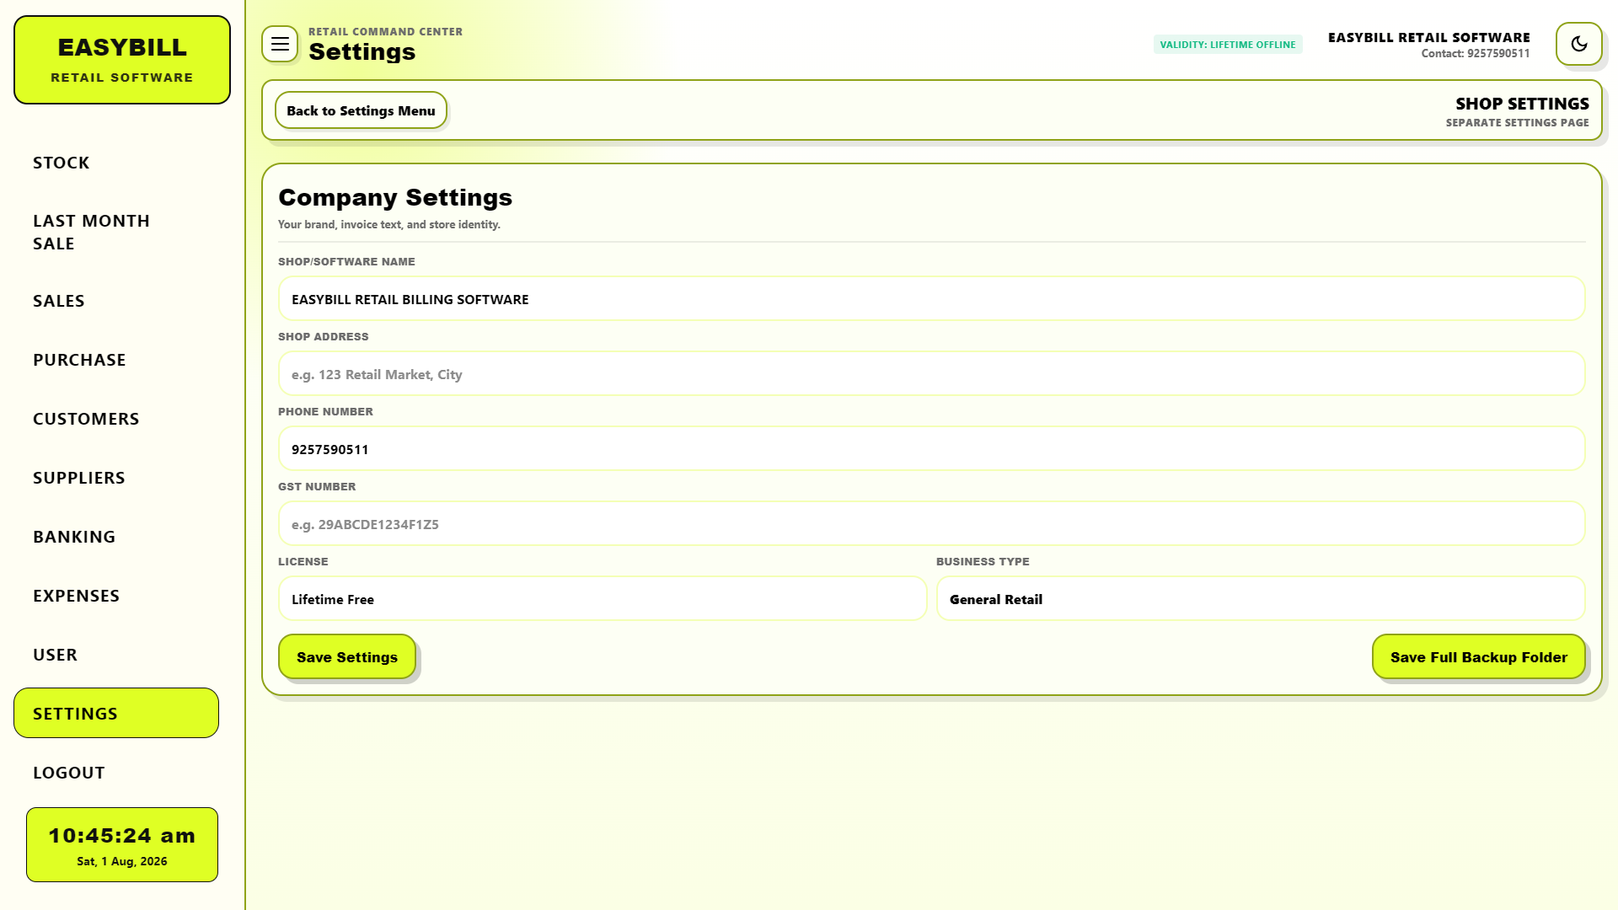Go to the Banking section
The height and width of the screenshot is (910, 1618).
[116, 537]
